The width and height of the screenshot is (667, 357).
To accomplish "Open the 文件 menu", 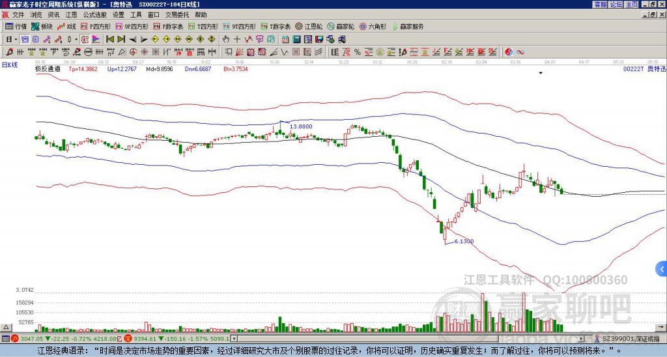I will pos(18,15).
